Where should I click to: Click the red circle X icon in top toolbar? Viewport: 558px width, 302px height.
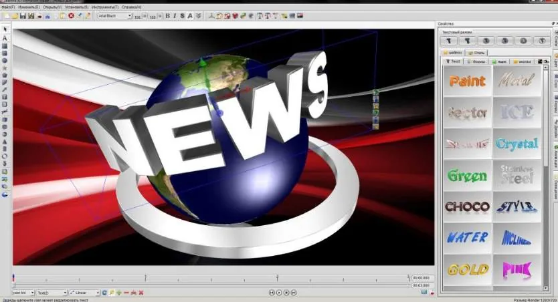coord(71,16)
